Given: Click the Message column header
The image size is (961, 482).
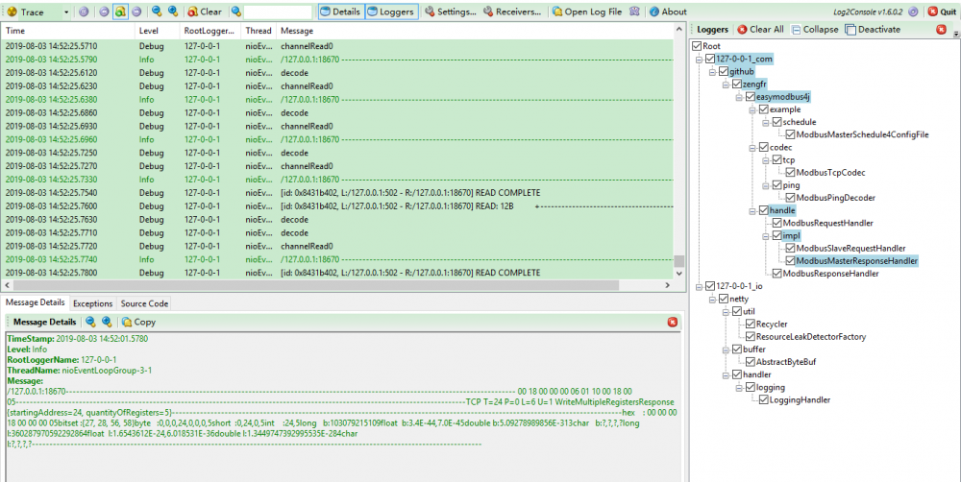Looking at the screenshot, I should click(474, 31).
